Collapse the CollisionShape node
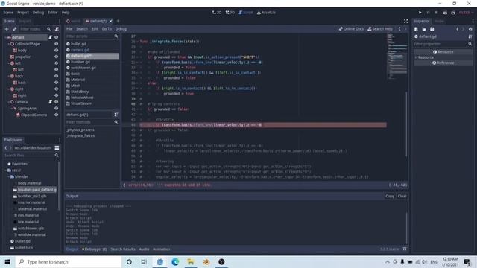477x268 pixels. click(8, 44)
